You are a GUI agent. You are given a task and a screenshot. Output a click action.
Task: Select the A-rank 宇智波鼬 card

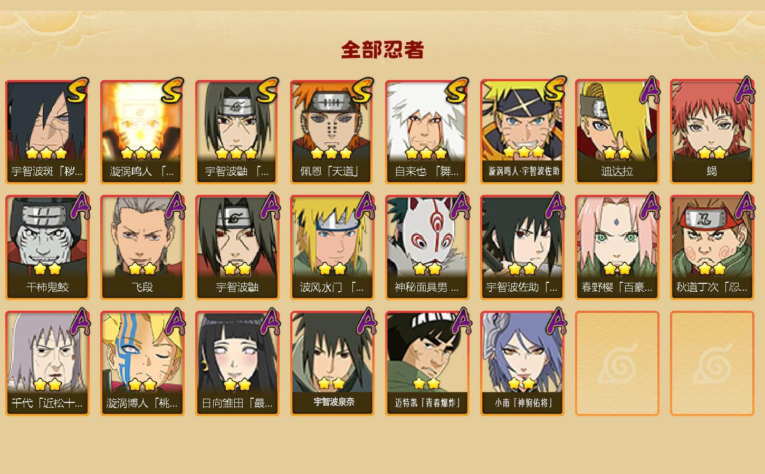237,248
